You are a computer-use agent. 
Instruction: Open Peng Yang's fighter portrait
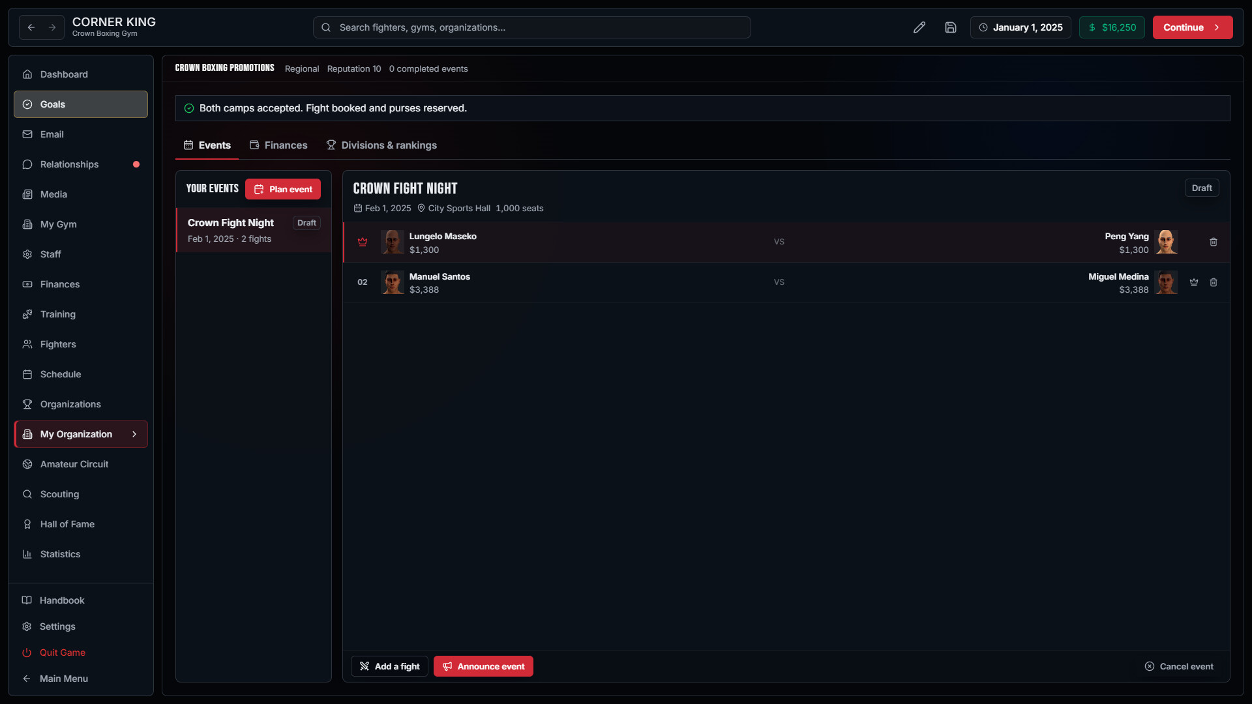click(1166, 242)
